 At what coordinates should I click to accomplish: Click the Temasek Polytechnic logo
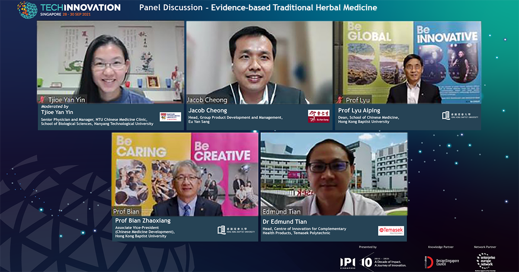[x=391, y=231]
